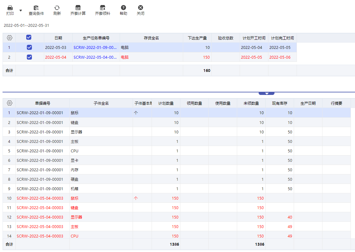The image size is (355, 252).
Task: Select red row 11 键盘
Action: (x=177, y=208)
